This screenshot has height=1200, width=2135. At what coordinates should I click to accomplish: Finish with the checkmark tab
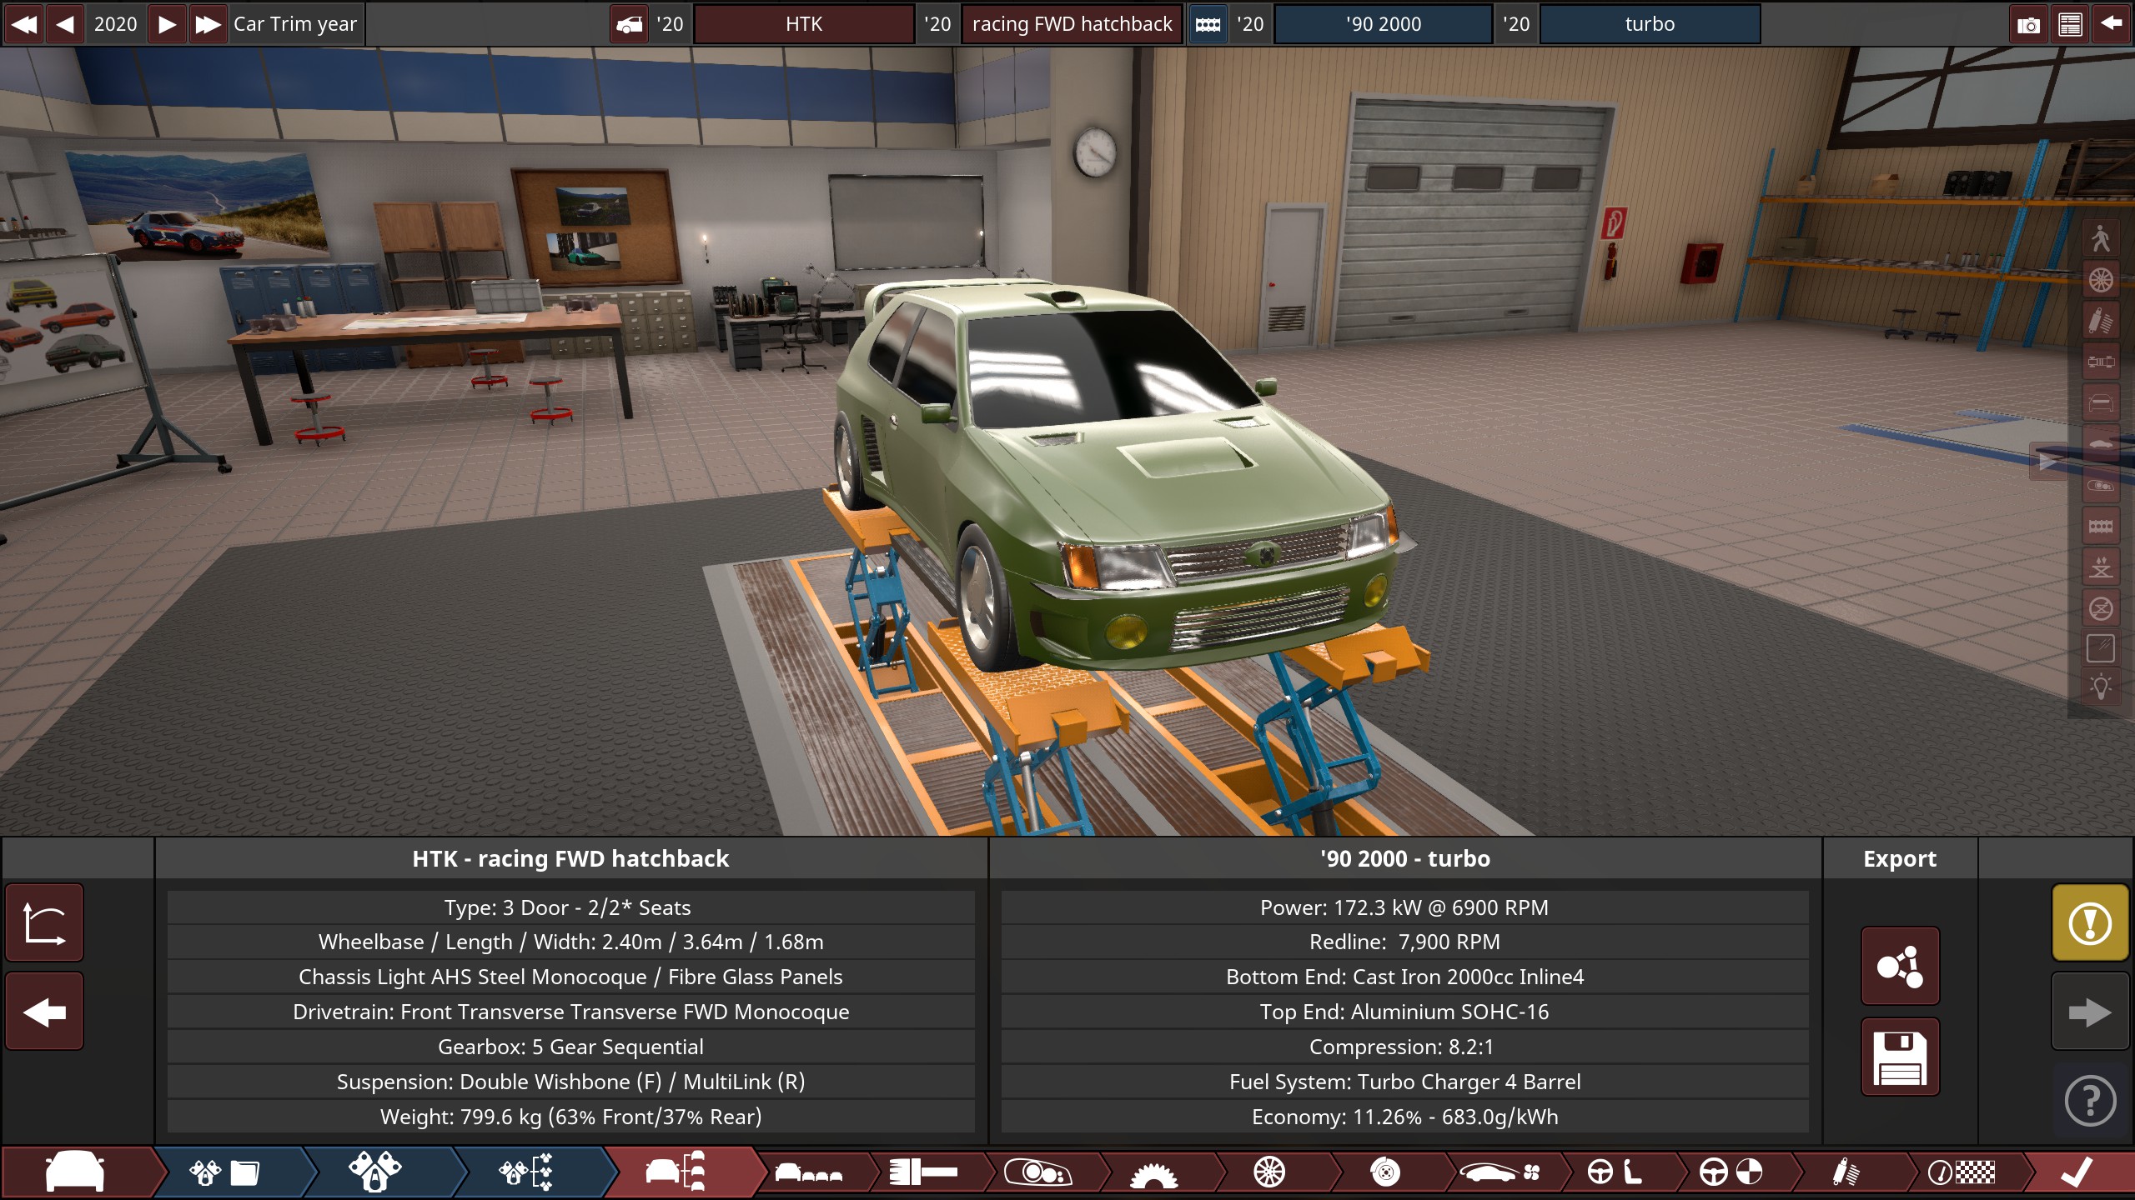2077,1172
